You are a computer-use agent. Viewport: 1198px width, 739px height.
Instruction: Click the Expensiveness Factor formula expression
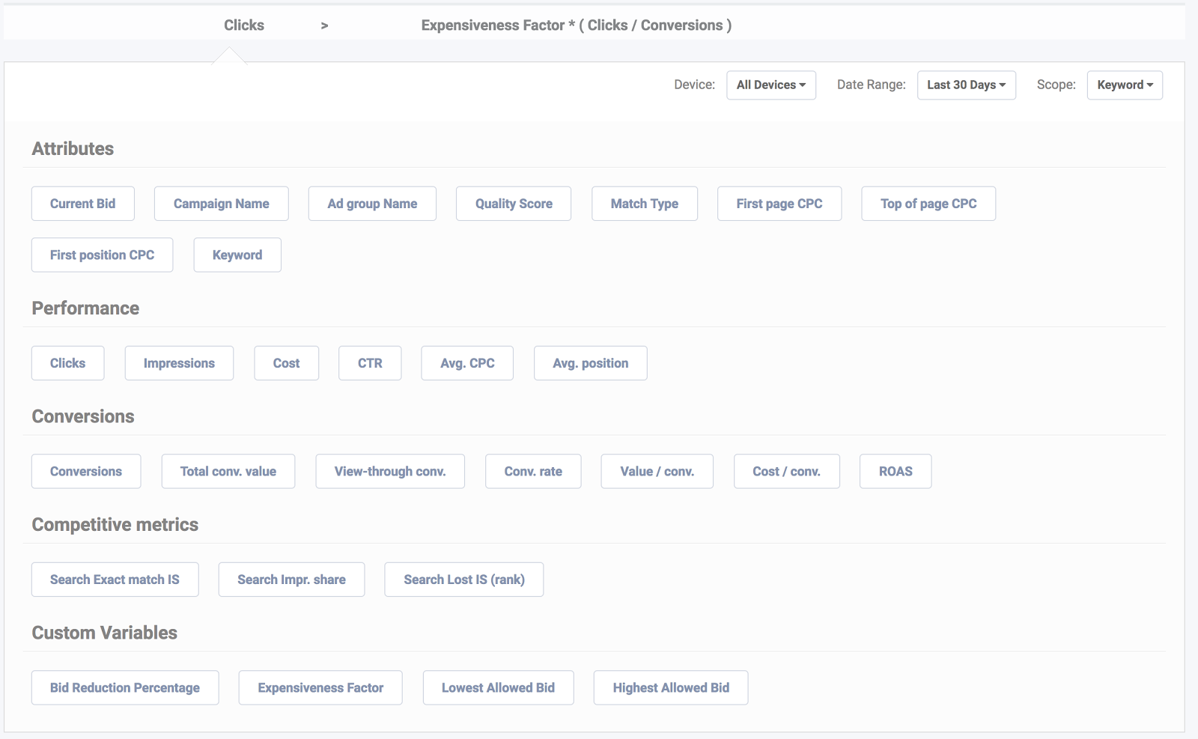tap(577, 25)
